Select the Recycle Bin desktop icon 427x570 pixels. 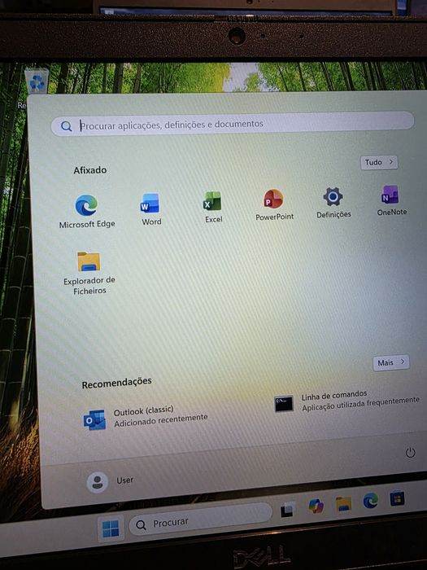(x=37, y=82)
